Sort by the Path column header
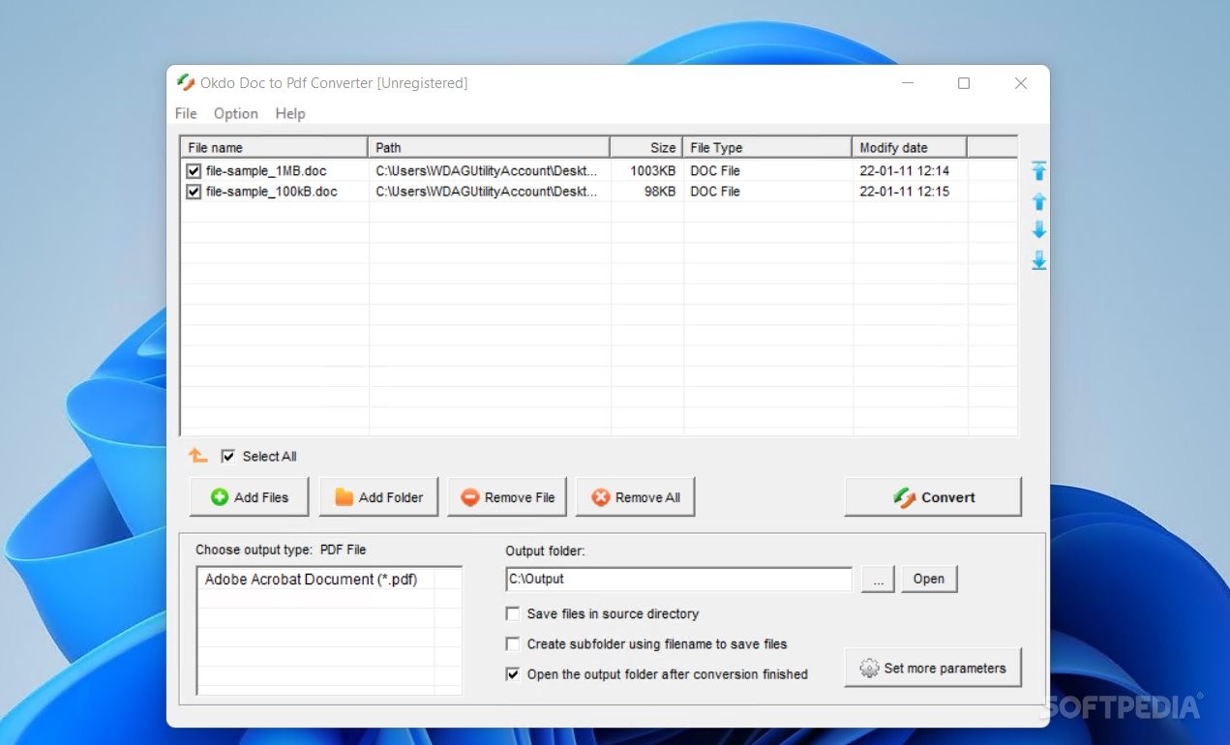Screen dimensions: 1230x745 tap(489, 147)
